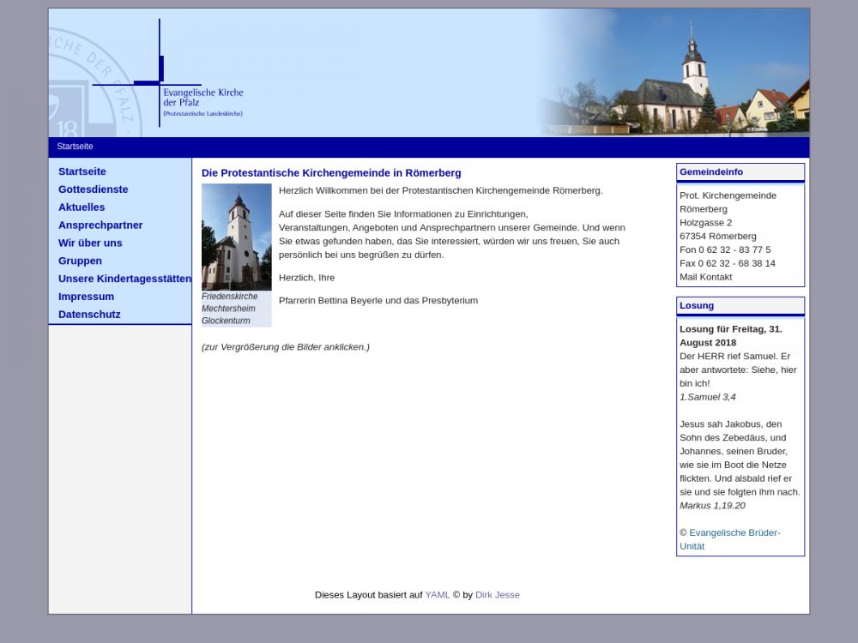Click the Losung box heading
Viewport: 858px width, 643px height.
697,306
